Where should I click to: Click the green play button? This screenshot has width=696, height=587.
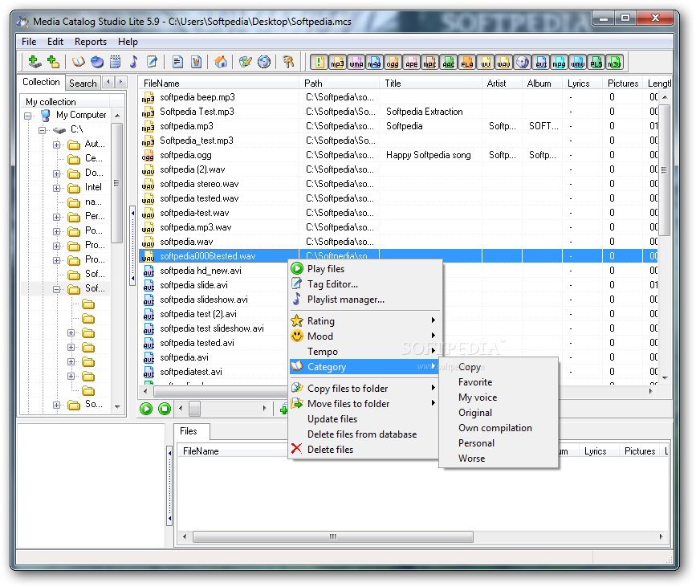(x=146, y=409)
